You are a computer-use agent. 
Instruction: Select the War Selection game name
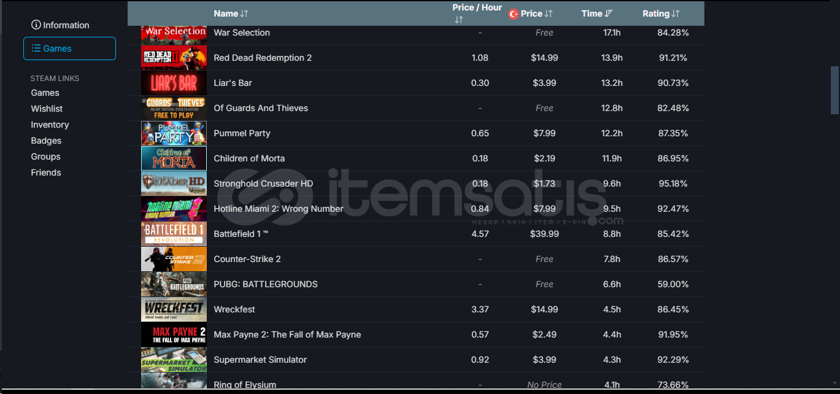click(242, 33)
